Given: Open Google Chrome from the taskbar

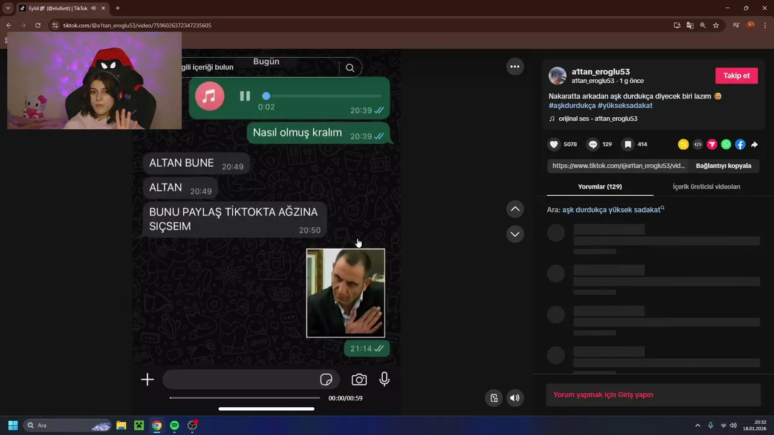Looking at the screenshot, I should 157,425.
